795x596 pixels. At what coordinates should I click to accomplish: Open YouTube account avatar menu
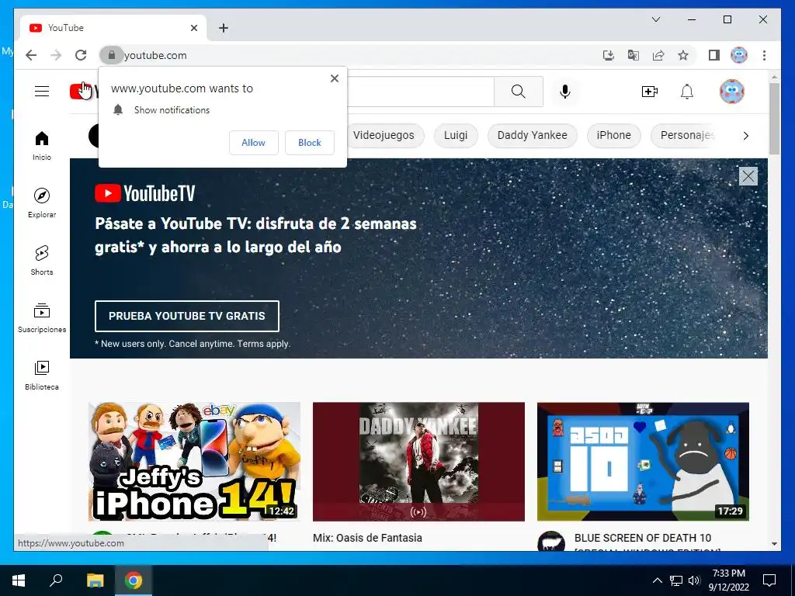pos(731,92)
